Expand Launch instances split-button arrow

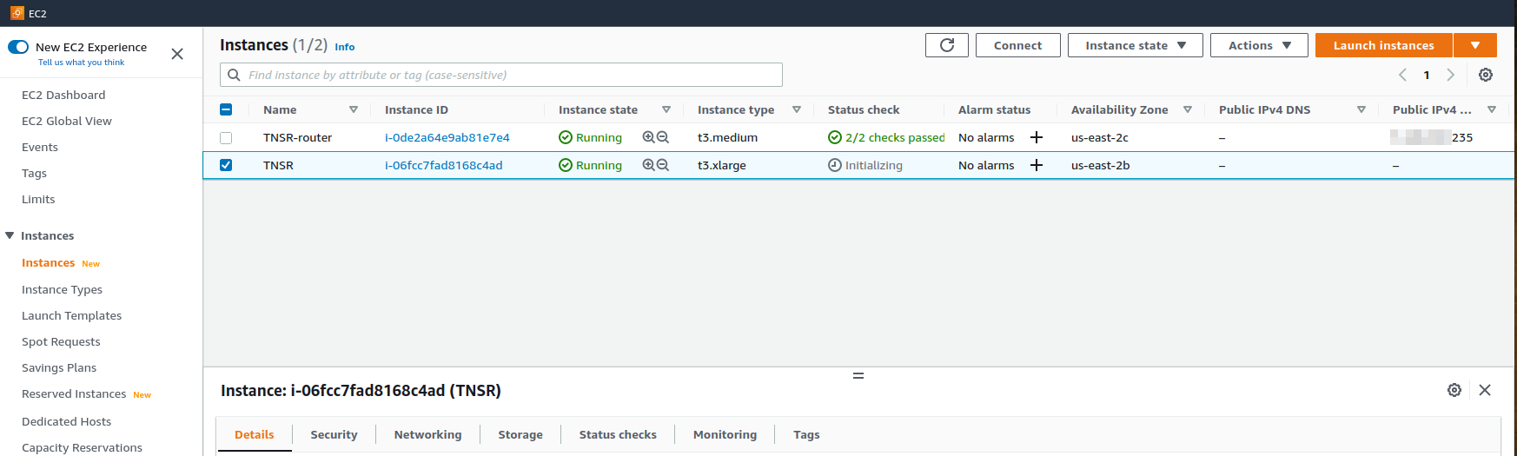[1474, 45]
